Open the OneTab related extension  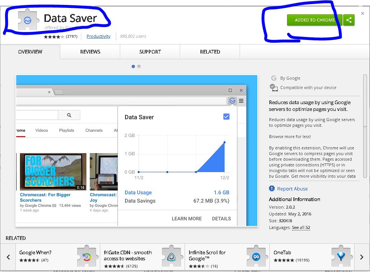pyautogui.click(x=312, y=257)
